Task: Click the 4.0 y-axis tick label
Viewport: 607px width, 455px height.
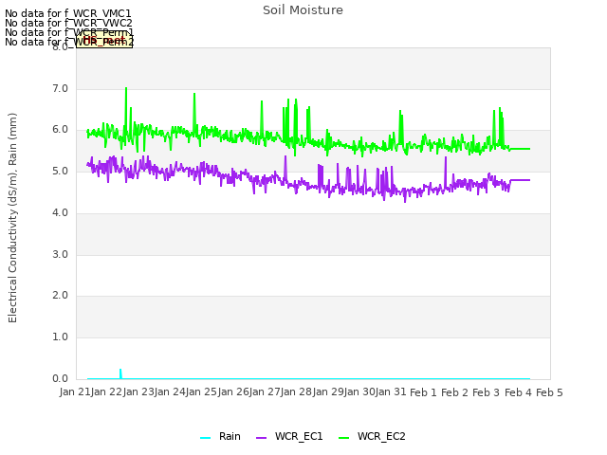Action: point(60,212)
